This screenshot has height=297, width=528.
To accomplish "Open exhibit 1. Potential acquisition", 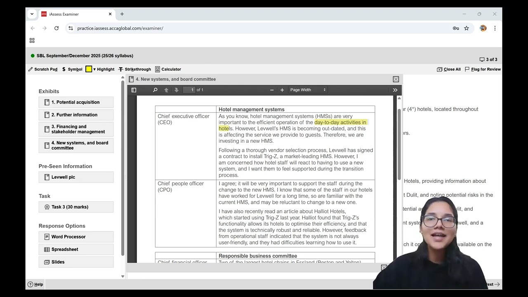I will 76,102.
